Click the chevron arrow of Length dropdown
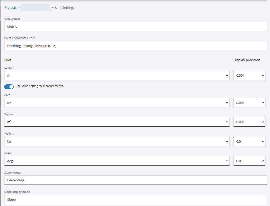The image size is (270, 206). tap(227, 75)
